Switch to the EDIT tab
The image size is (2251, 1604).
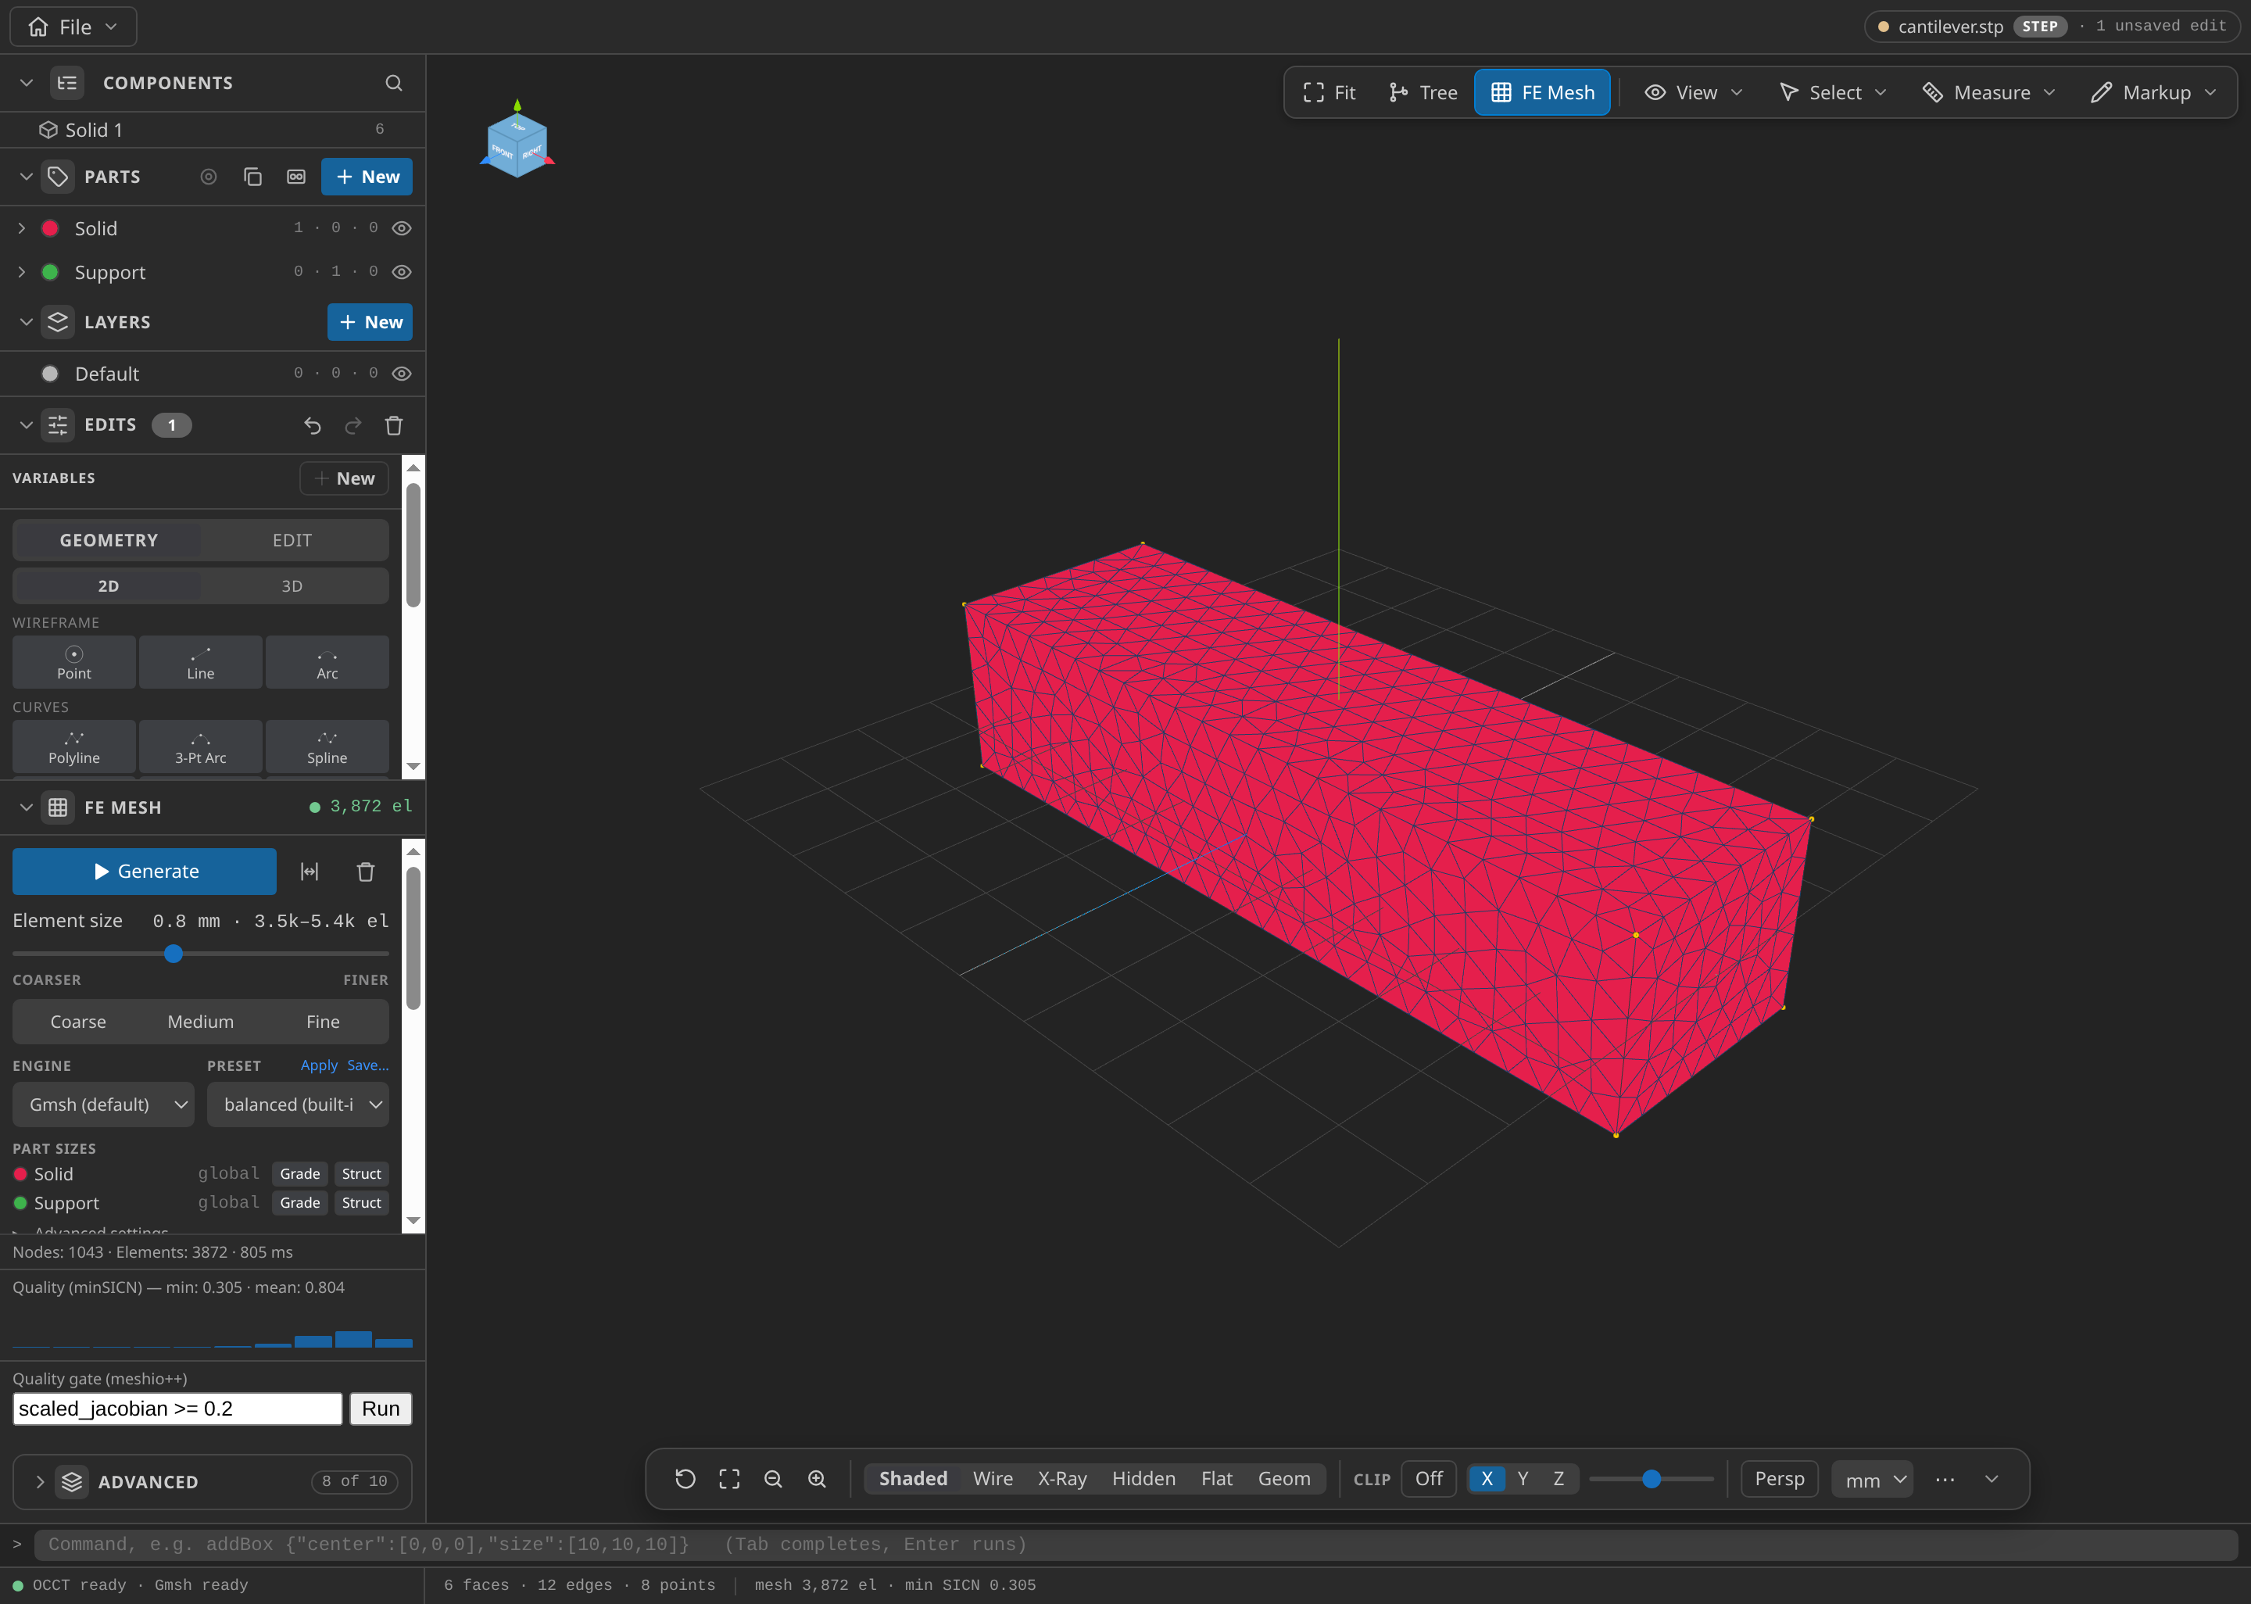[x=292, y=540]
